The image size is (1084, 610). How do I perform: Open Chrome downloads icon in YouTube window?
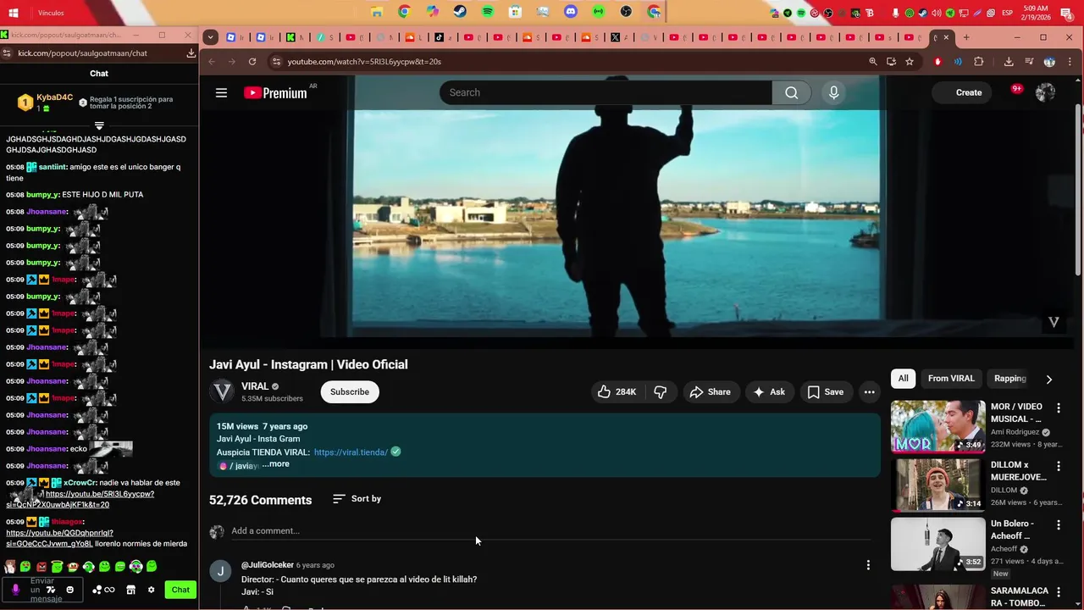click(1009, 62)
